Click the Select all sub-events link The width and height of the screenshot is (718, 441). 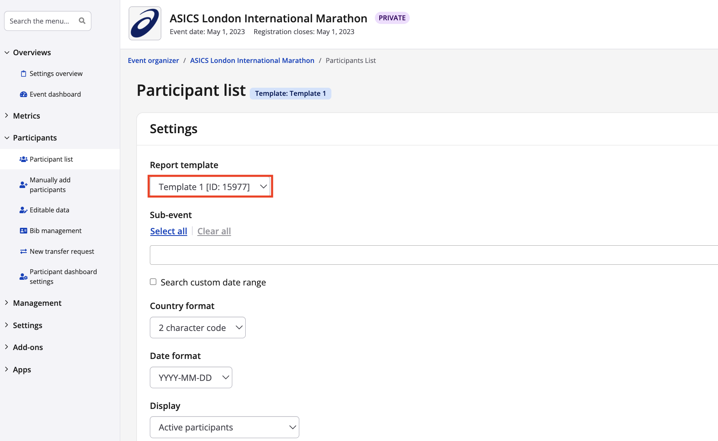[x=169, y=231]
